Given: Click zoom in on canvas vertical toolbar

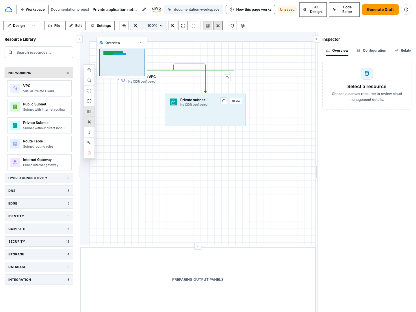Looking at the screenshot, I should [89, 70].
